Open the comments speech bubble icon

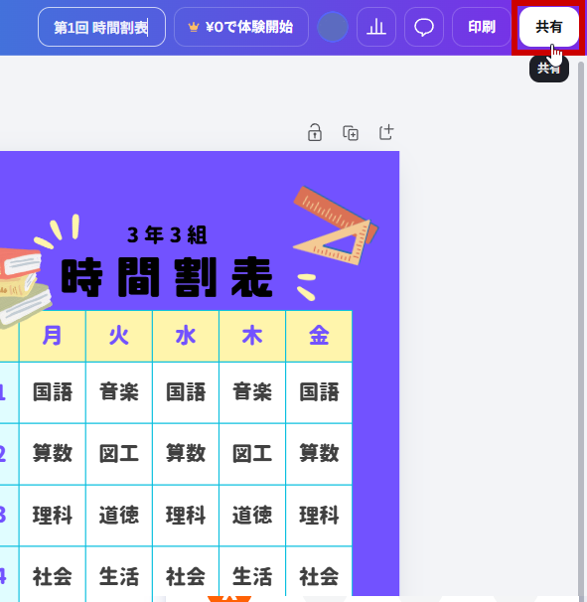(424, 27)
